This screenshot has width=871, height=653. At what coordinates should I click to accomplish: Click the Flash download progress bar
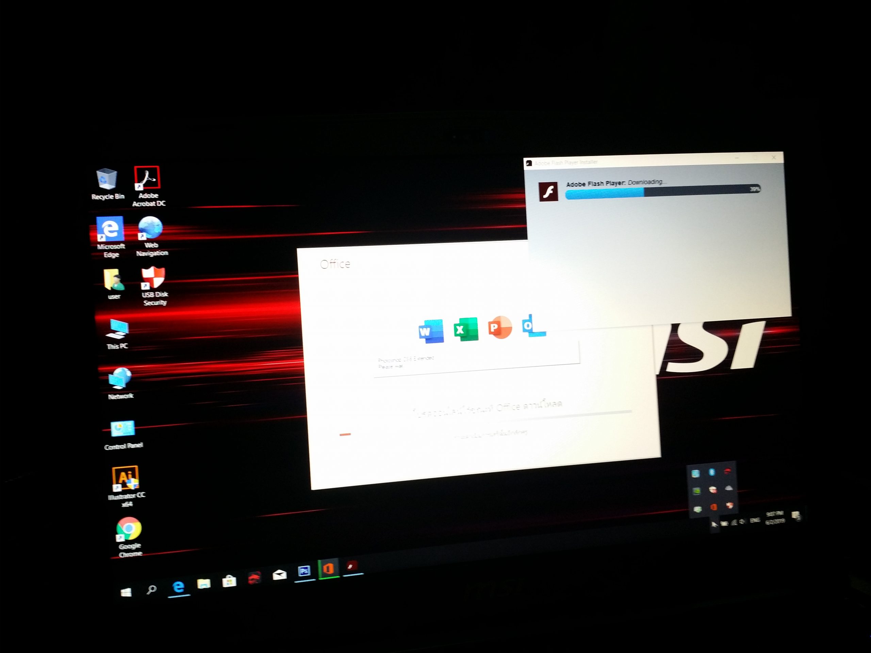[x=663, y=192]
